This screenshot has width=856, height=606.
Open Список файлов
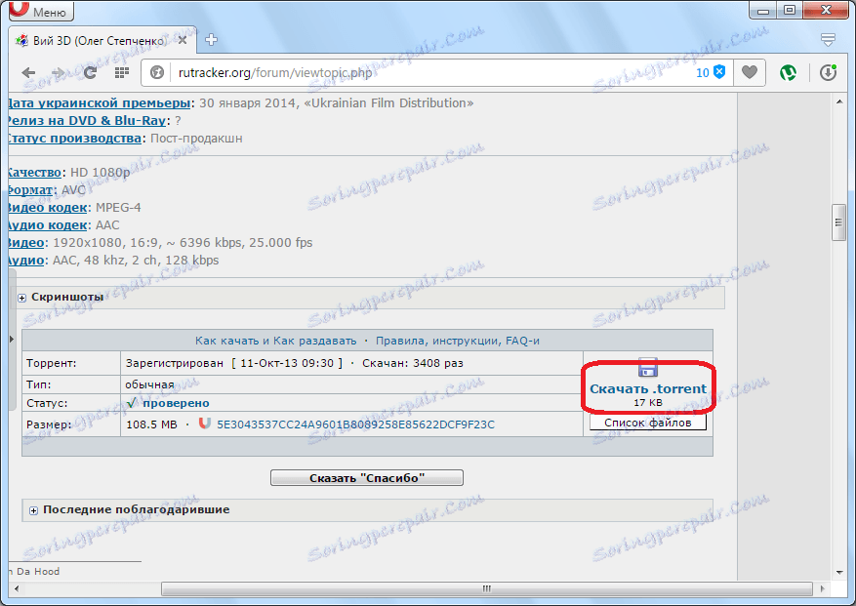[646, 423]
